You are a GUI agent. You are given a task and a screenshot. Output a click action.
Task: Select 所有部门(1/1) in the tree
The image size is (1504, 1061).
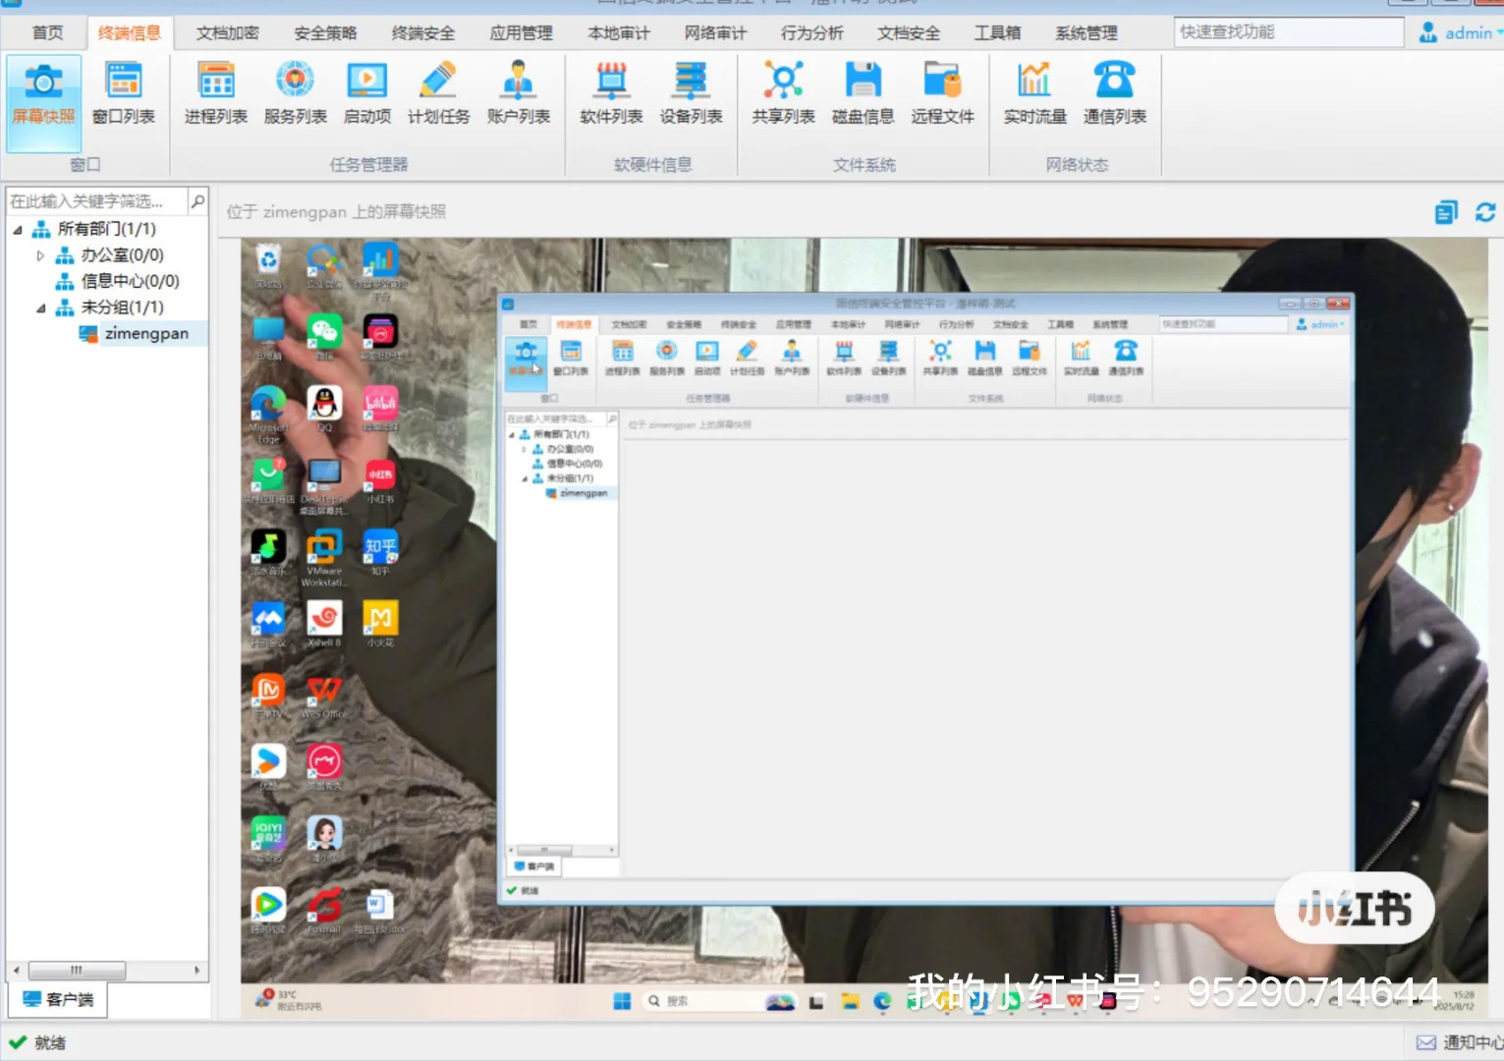(x=106, y=229)
